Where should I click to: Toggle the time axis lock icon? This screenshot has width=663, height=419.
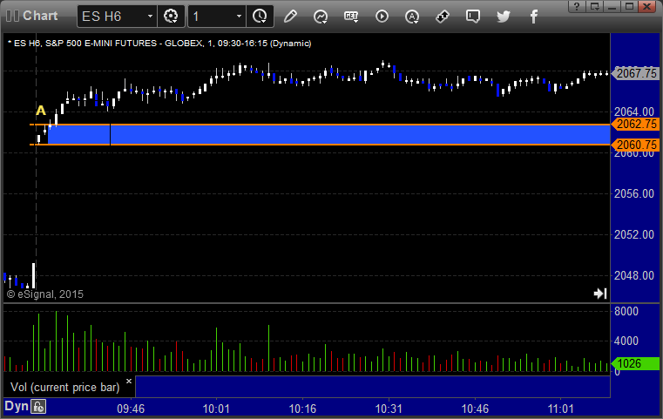38,407
